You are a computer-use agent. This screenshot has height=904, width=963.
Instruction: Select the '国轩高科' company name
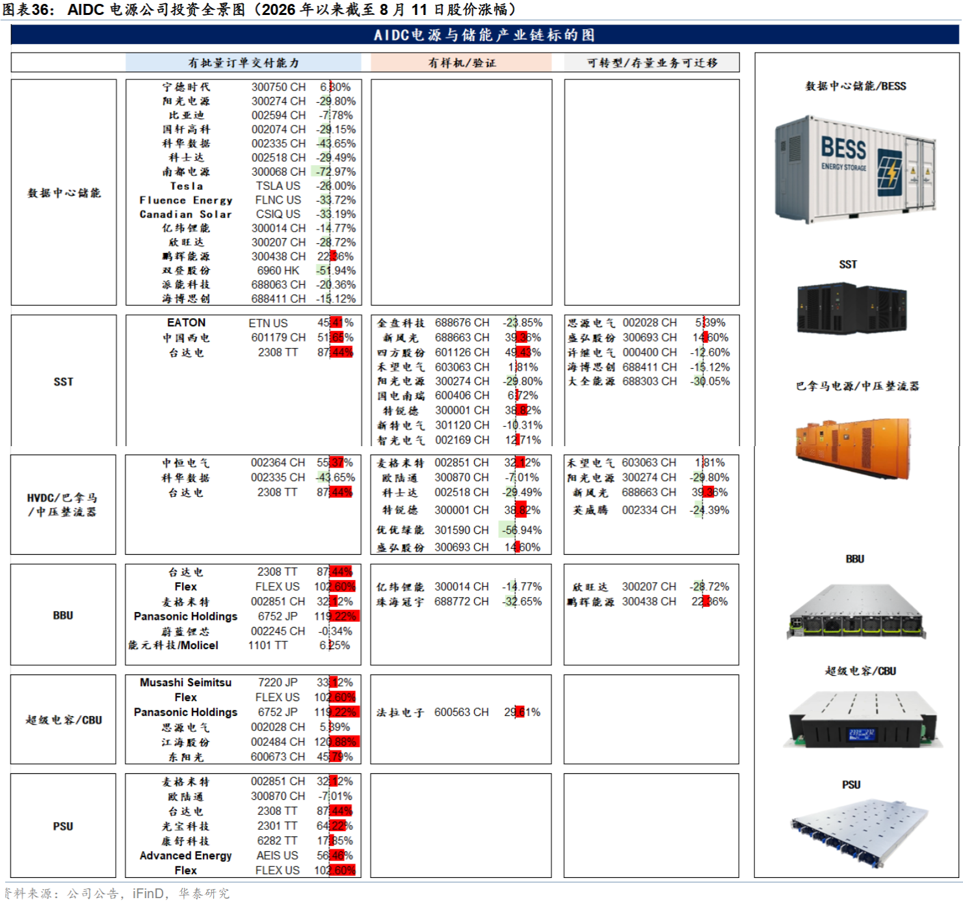coord(187,129)
